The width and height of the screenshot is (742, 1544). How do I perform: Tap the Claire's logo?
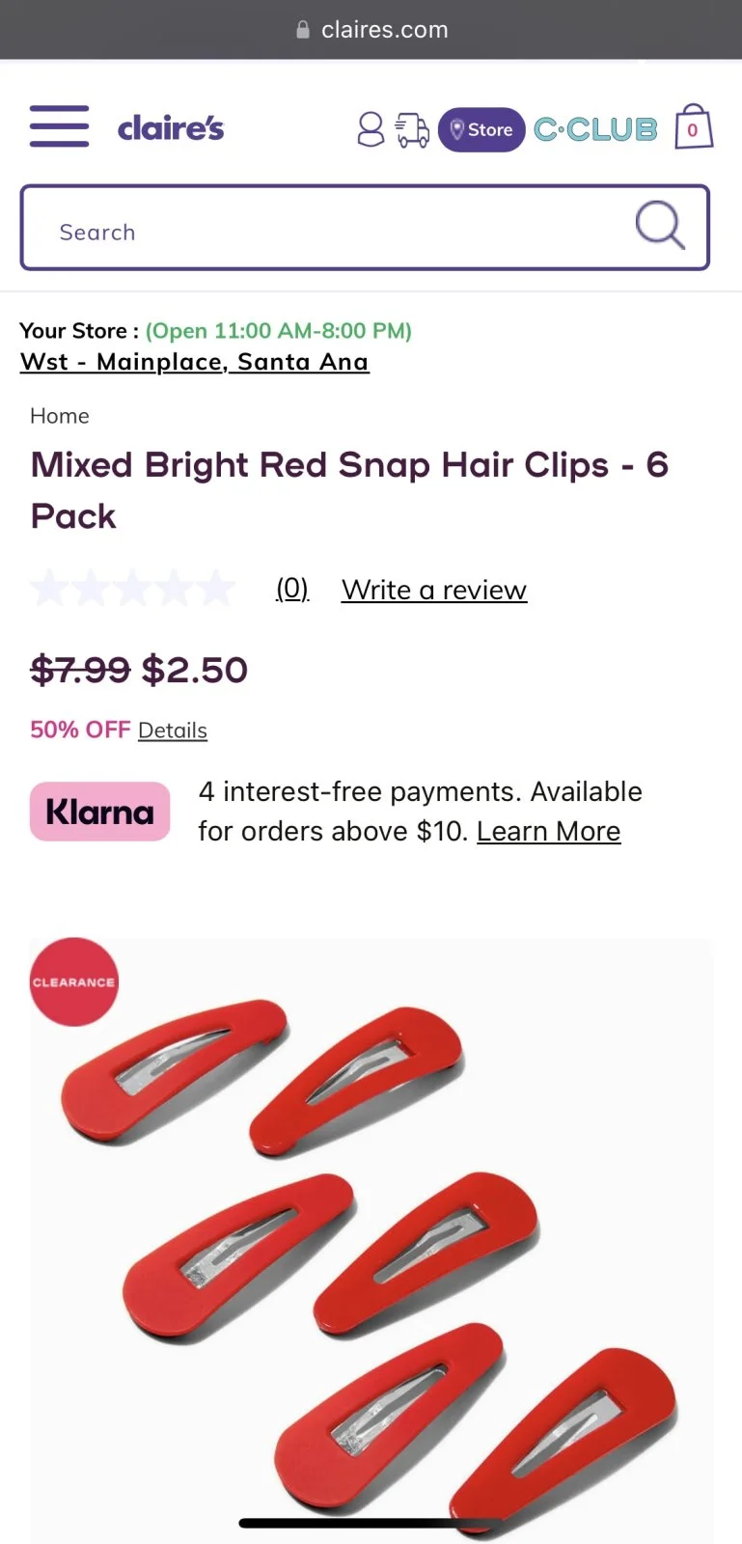[x=171, y=128]
